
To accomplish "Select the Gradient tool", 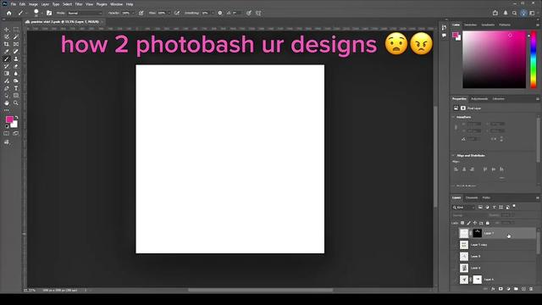I will point(7,74).
